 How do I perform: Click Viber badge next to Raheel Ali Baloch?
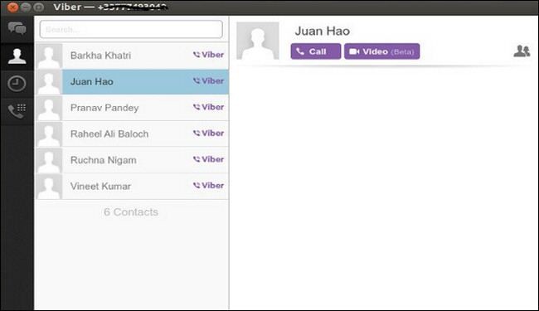click(208, 133)
